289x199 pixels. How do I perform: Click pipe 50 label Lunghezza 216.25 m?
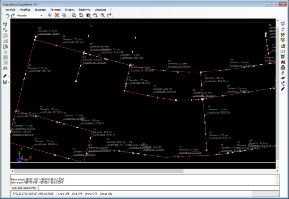(219, 112)
